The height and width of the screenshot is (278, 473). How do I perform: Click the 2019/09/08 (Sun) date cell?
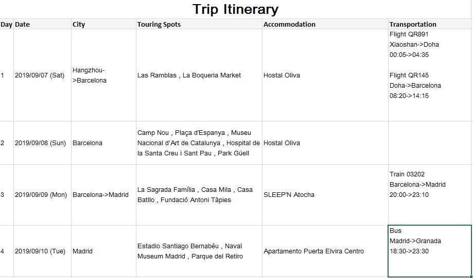tap(42, 143)
